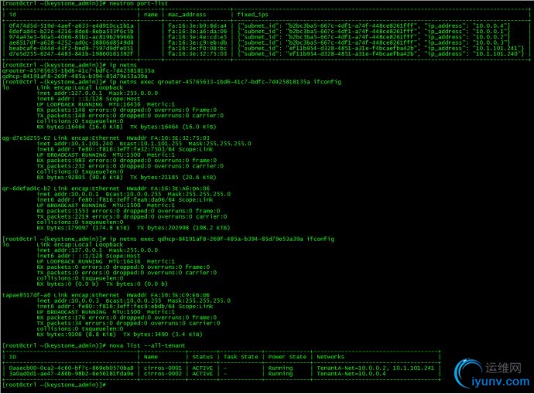
Task: Click the qdhcp-84191af8 namespace output line
Action: click(x=74, y=76)
